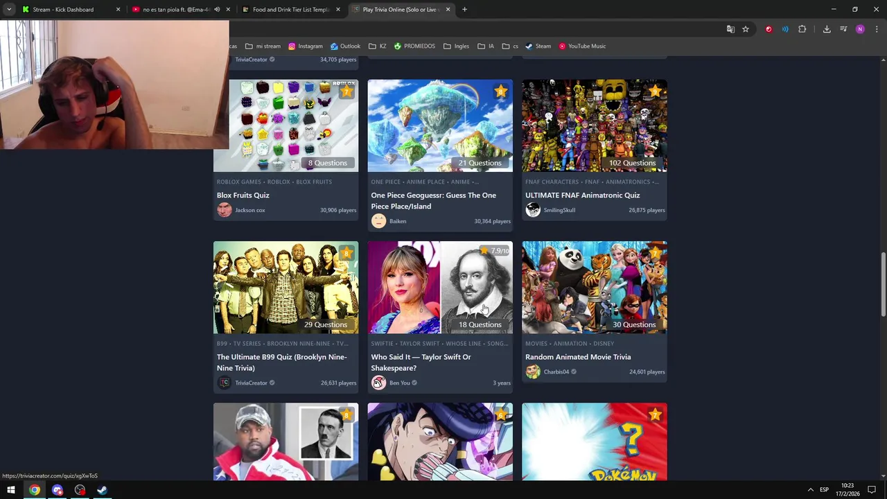Open Chrome from the taskbar
887x499 pixels.
[x=34, y=490]
